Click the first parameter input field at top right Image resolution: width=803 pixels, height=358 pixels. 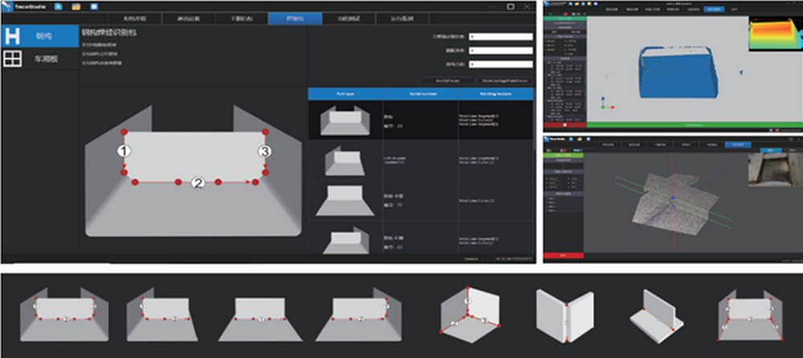click(501, 37)
